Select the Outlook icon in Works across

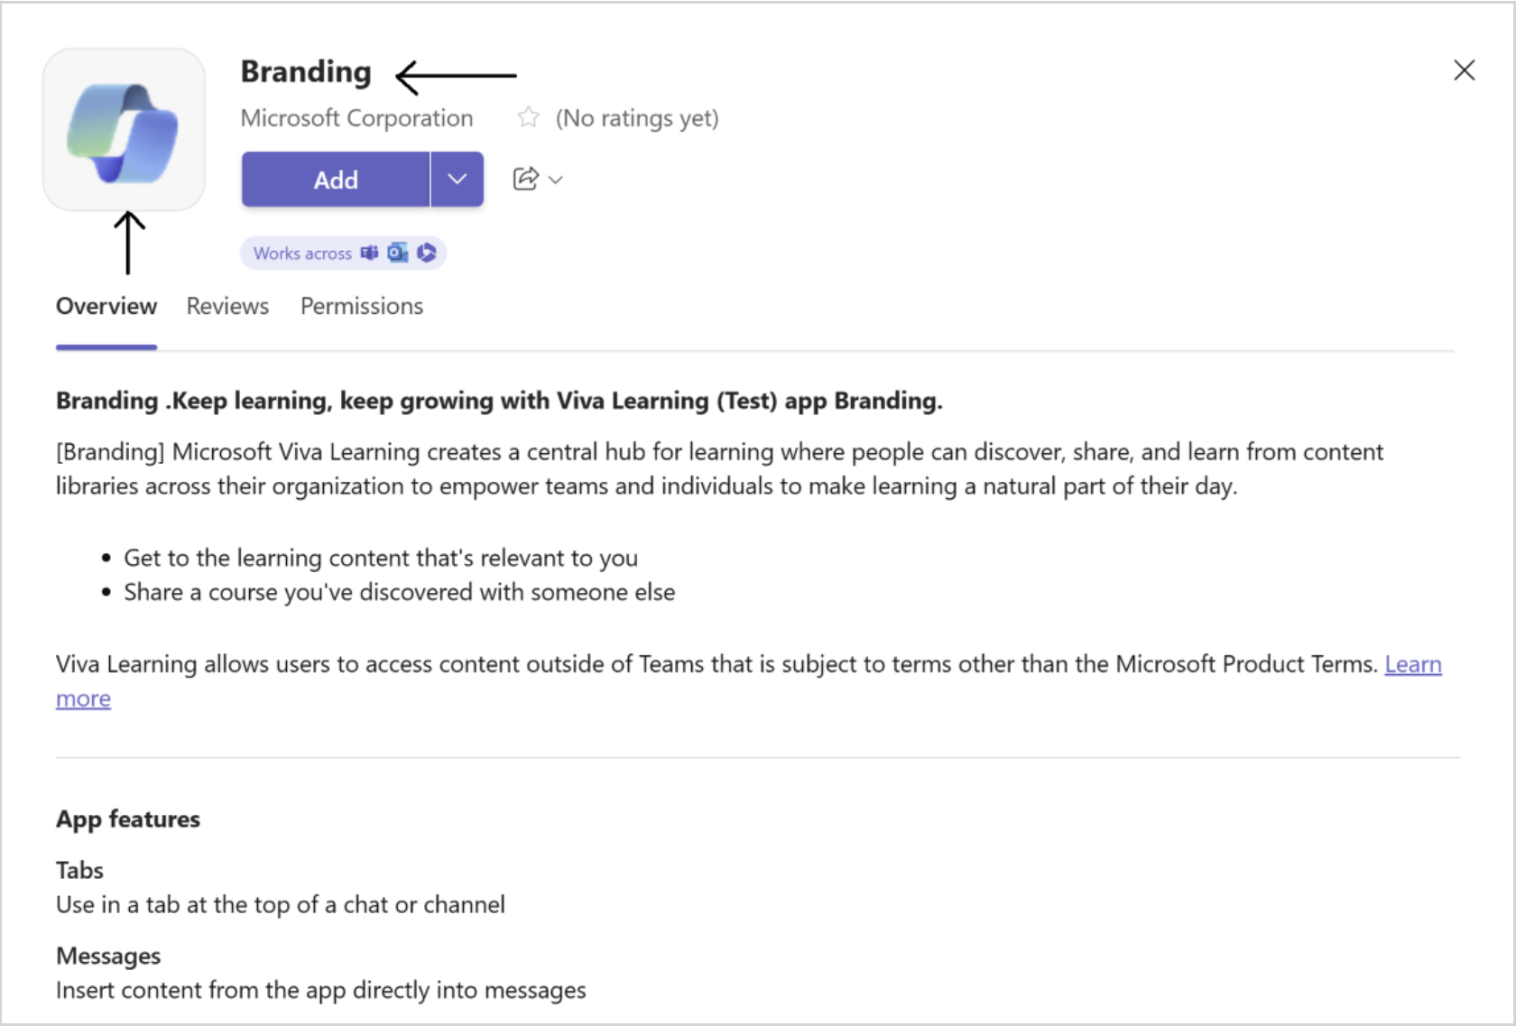pyautogui.click(x=397, y=253)
